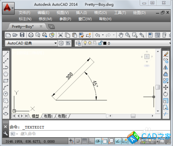Toggle layer 0 on/off lightbulb
This screenshot has height=146, width=173.
(x=85, y=43)
